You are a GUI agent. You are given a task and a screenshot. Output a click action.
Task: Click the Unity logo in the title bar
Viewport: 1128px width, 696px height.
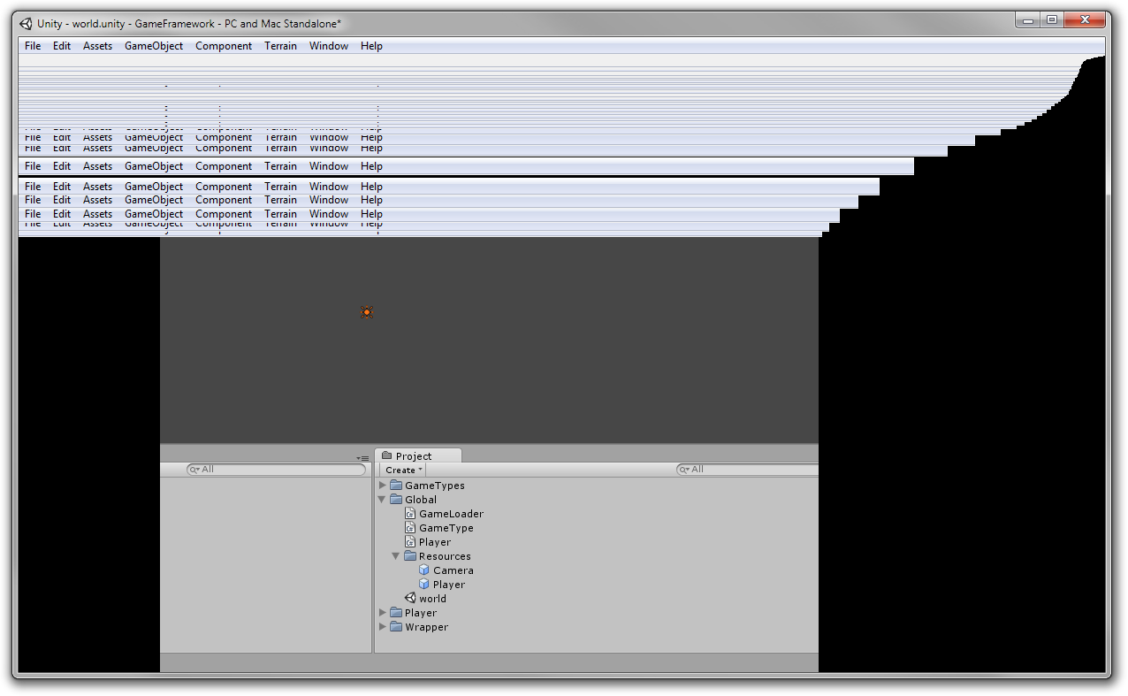pos(26,24)
